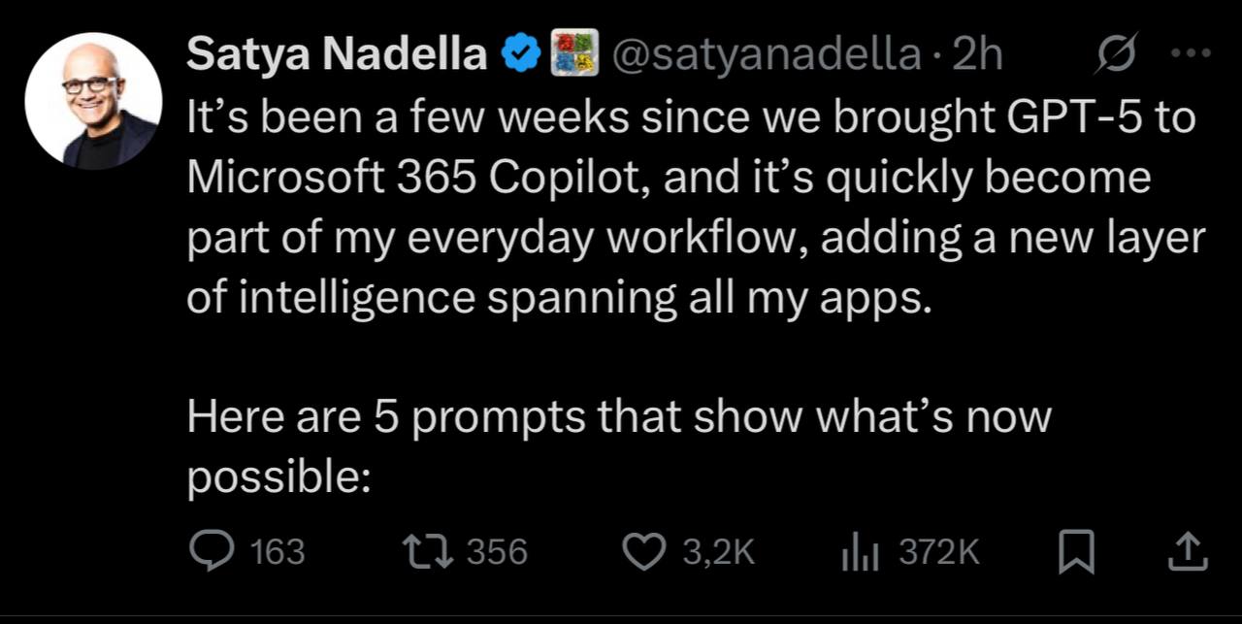Click the "Here are 5 prompts" text line
The height and width of the screenshot is (624, 1242).
[x=619, y=417]
